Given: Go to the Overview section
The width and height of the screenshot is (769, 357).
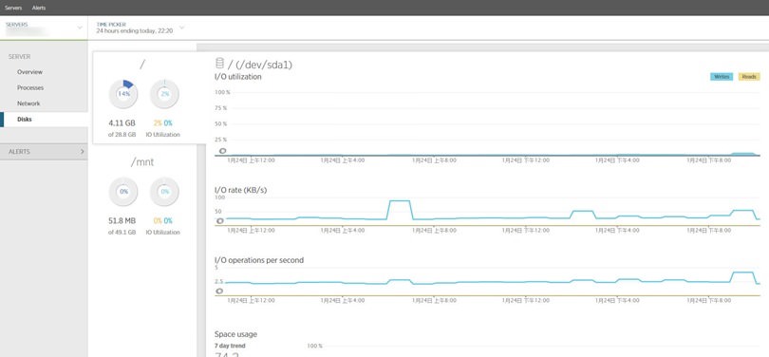Looking at the screenshot, I should (x=30, y=72).
